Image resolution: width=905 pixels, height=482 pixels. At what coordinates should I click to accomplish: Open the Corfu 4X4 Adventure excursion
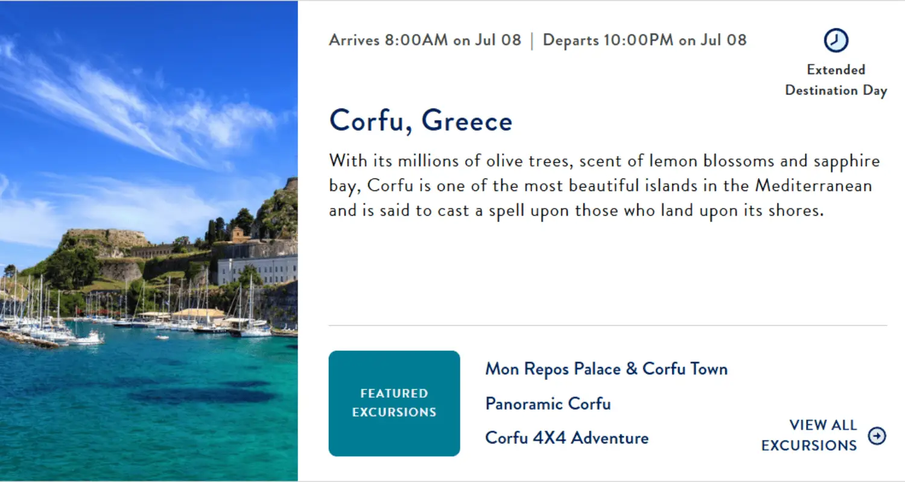point(567,437)
